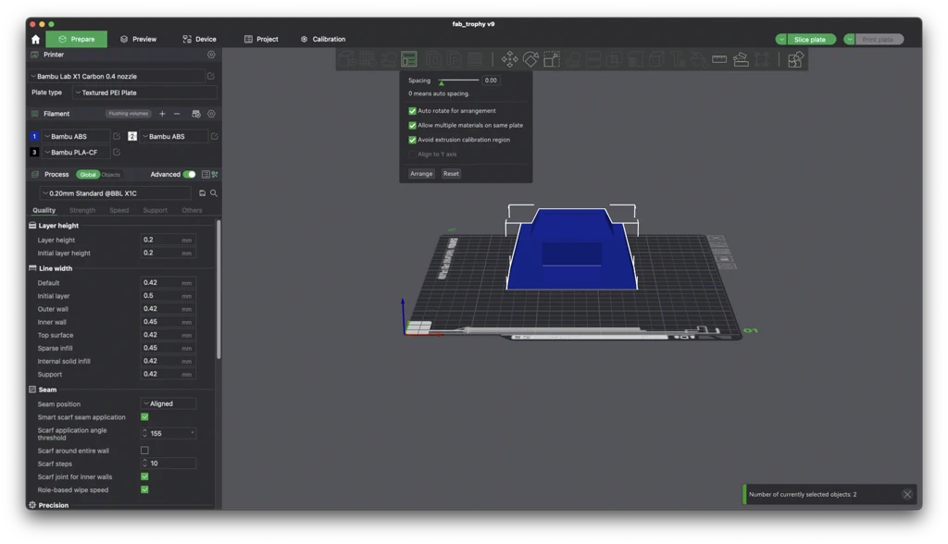Image resolution: width=948 pixels, height=544 pixels.
Task: Open Printer settings gear icon
Action: [211, 55]
